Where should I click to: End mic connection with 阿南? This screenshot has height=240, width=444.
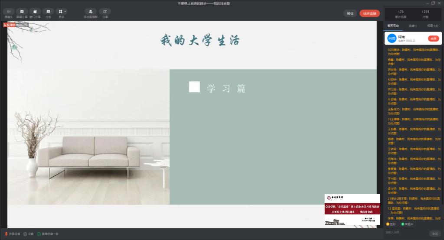click(433, 39)
